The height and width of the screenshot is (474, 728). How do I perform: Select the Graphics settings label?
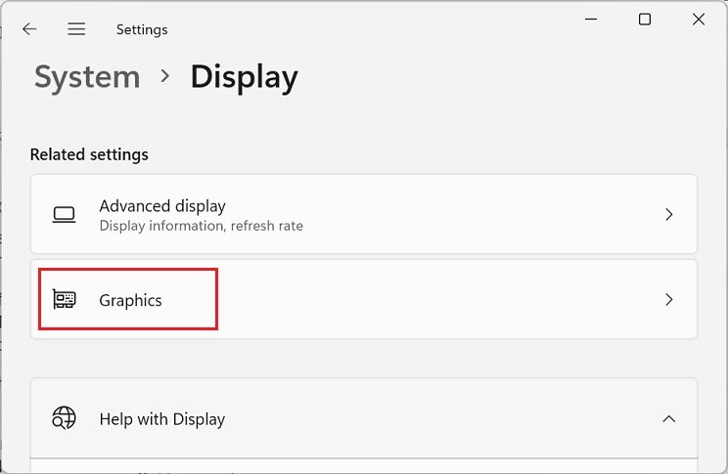pyautogui.click(x=130, y=300)
